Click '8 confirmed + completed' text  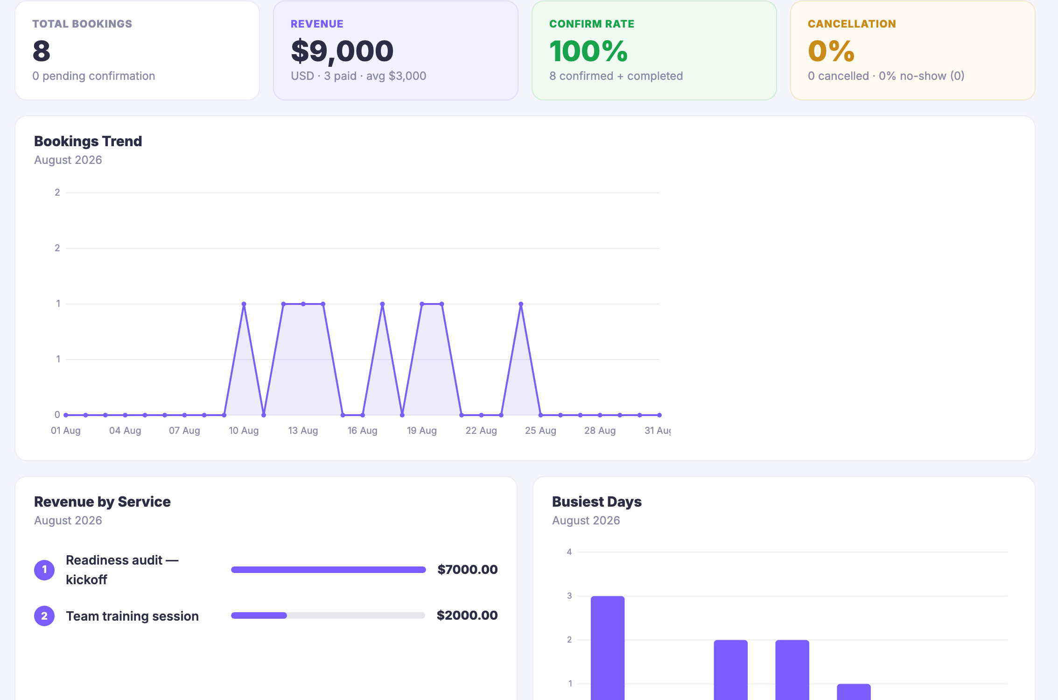click(616, 76)
